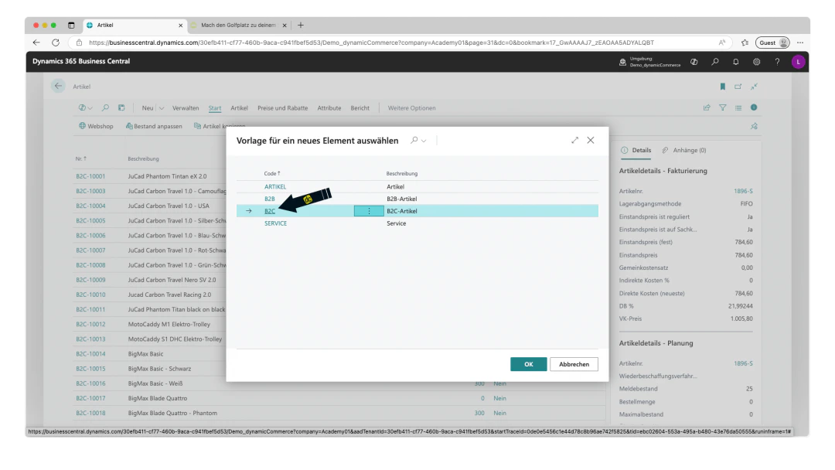
Task: Open the list view layout icon
Action: pos(738,107)
